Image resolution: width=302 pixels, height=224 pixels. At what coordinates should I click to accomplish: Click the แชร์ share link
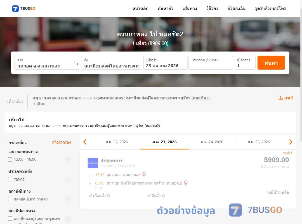pos(289,98)
